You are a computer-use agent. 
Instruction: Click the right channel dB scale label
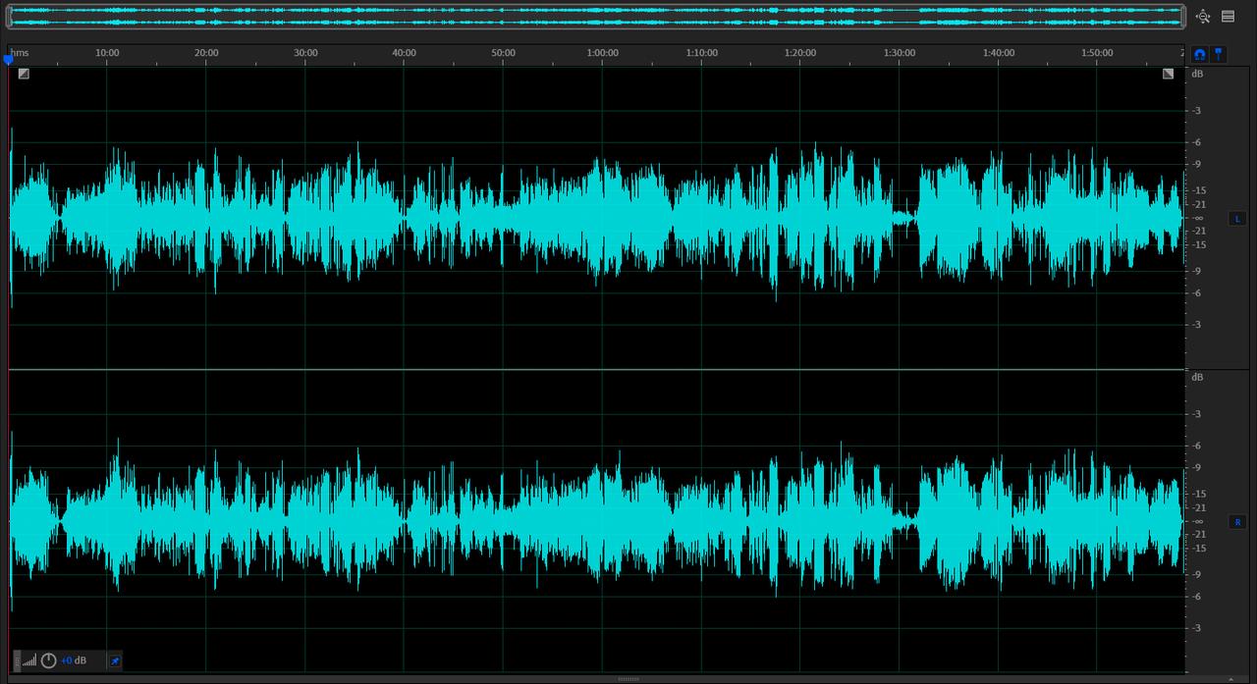(1197, 378)
